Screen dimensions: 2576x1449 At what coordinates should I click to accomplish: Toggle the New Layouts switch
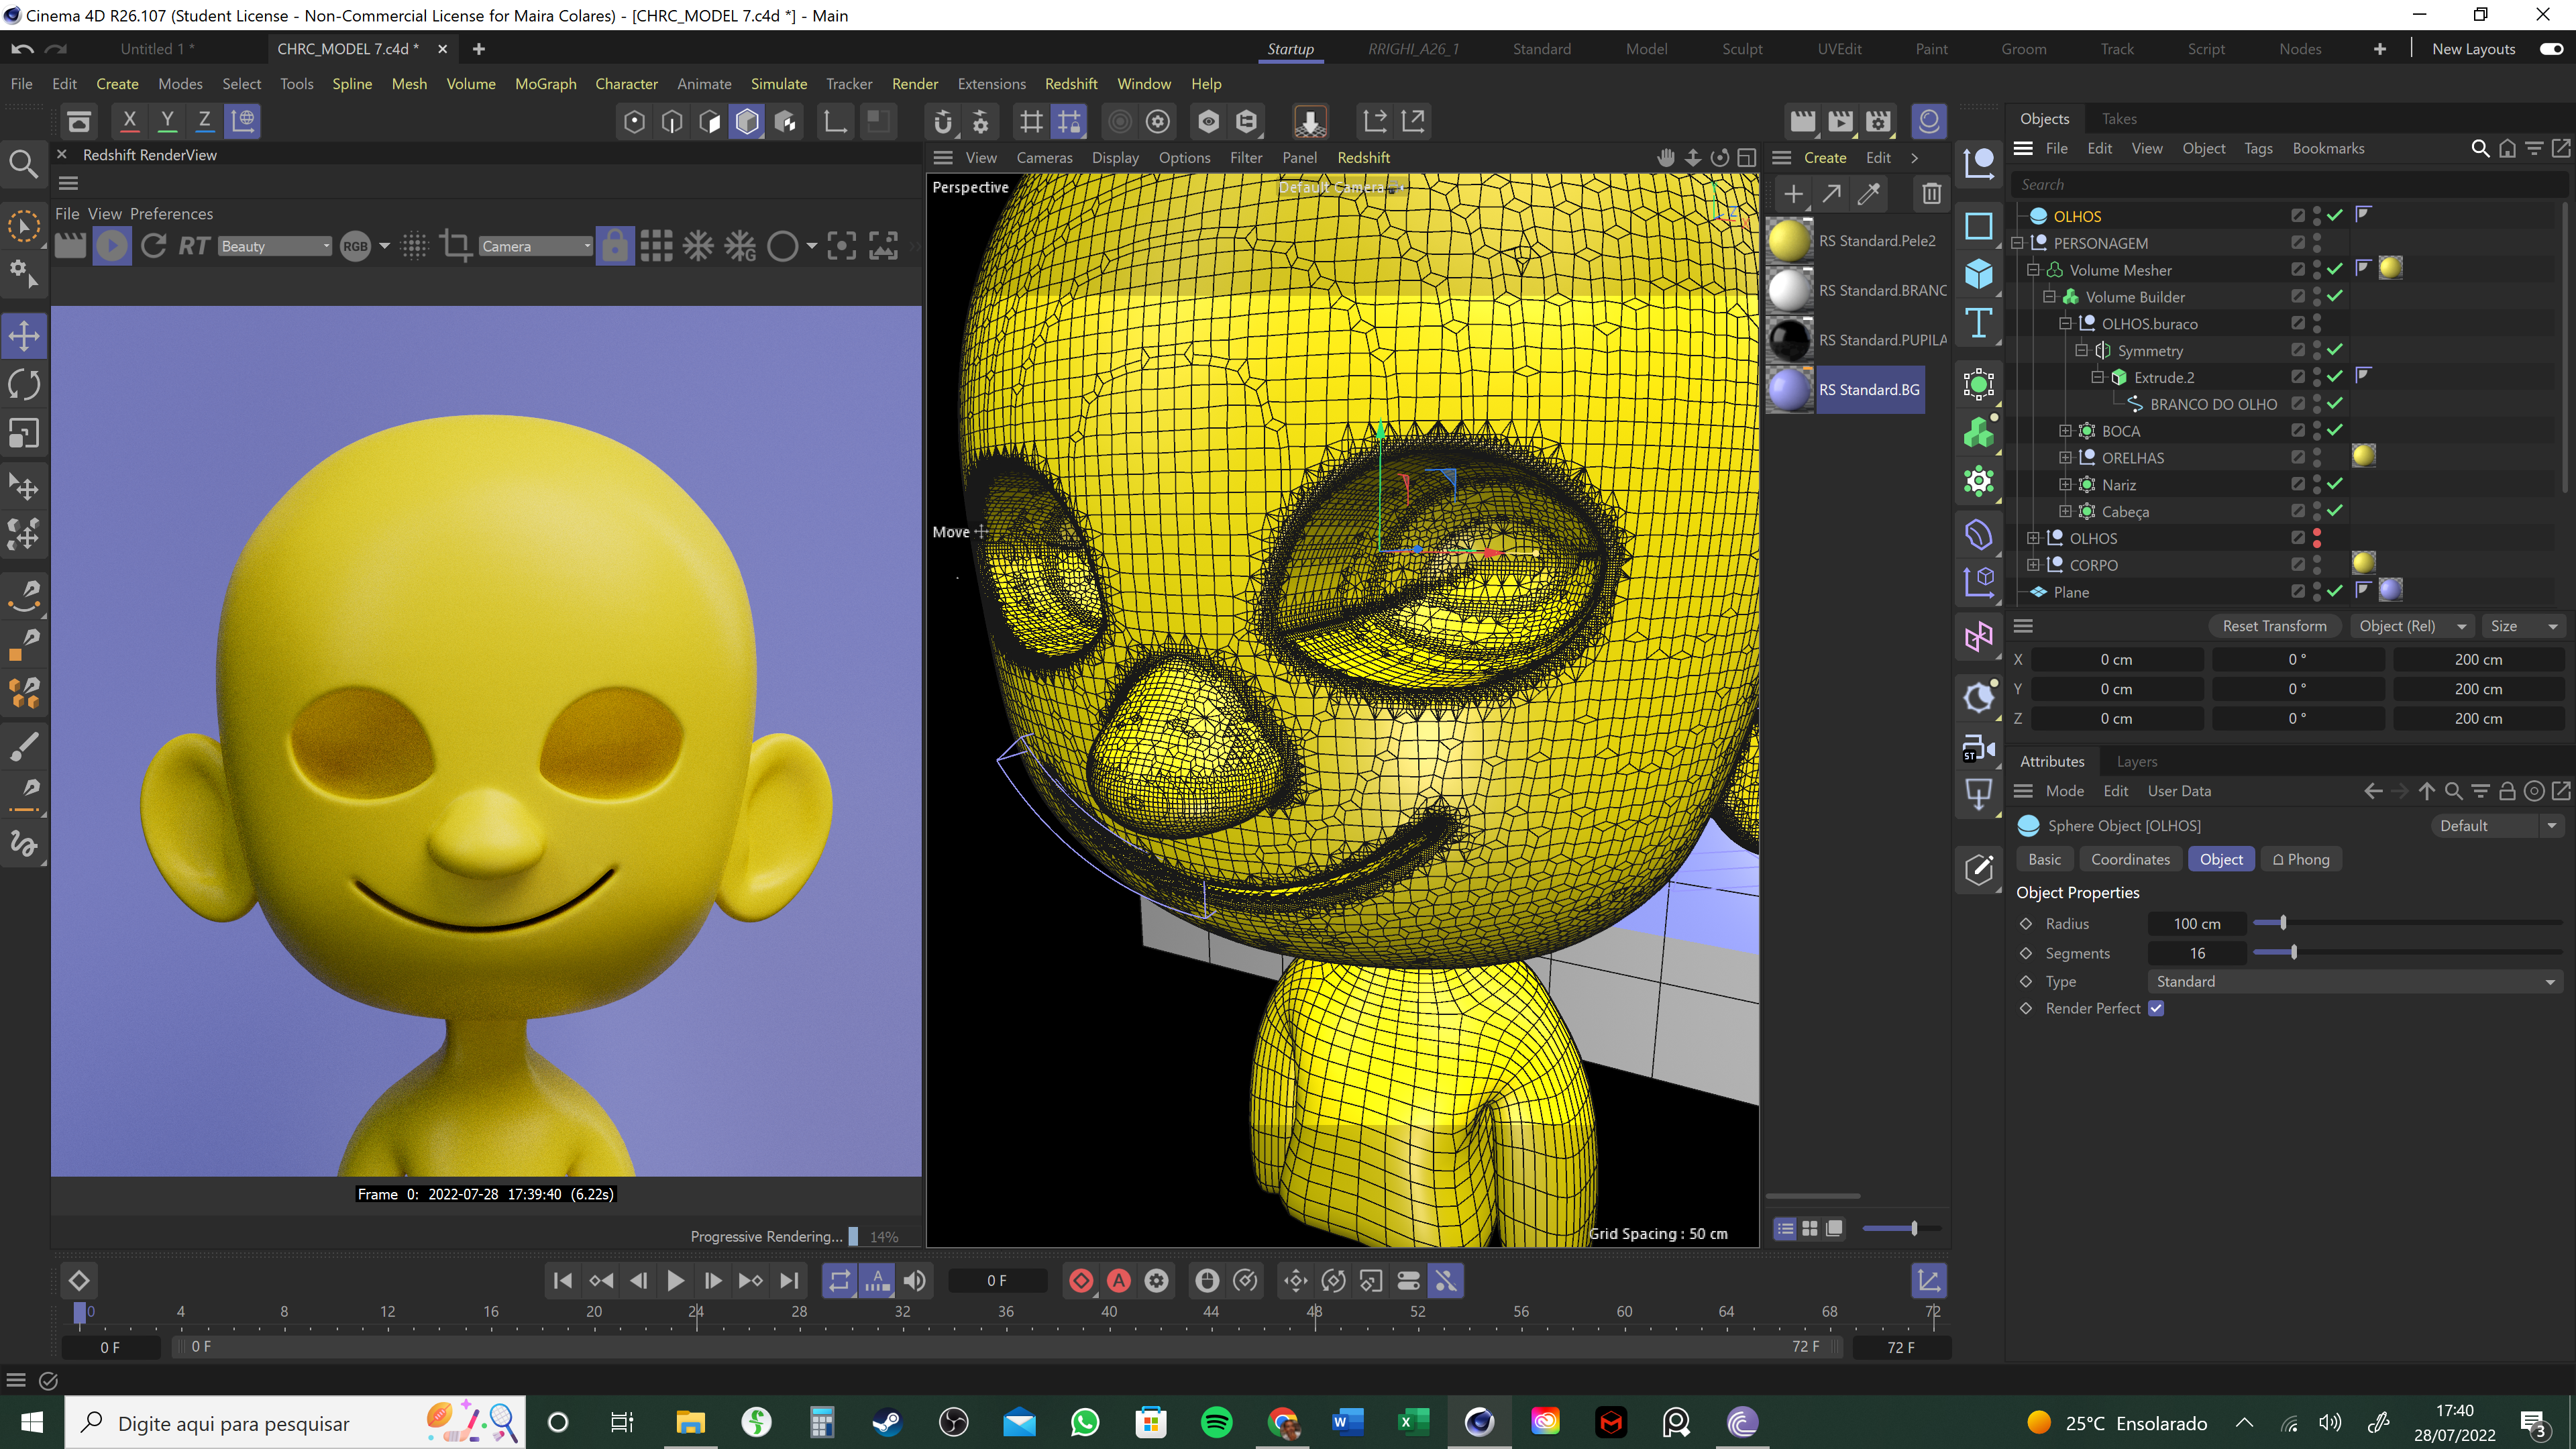pos(2551,49)
